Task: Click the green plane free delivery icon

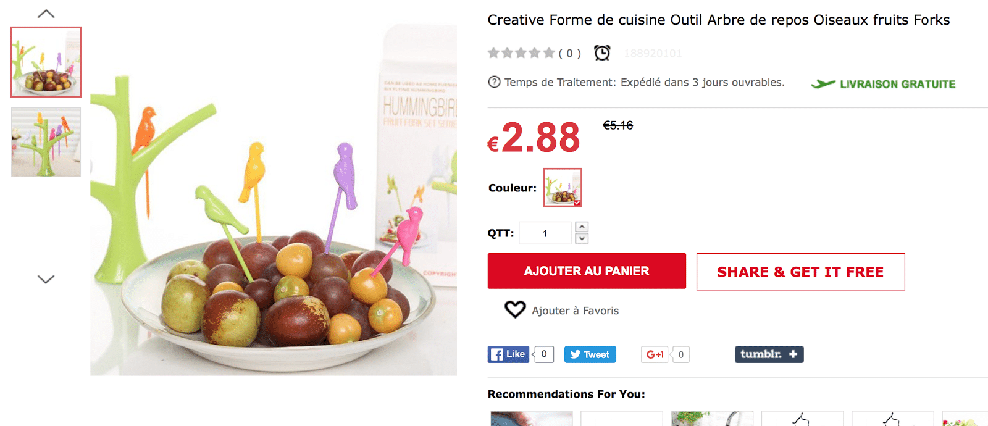Action: 823,84
